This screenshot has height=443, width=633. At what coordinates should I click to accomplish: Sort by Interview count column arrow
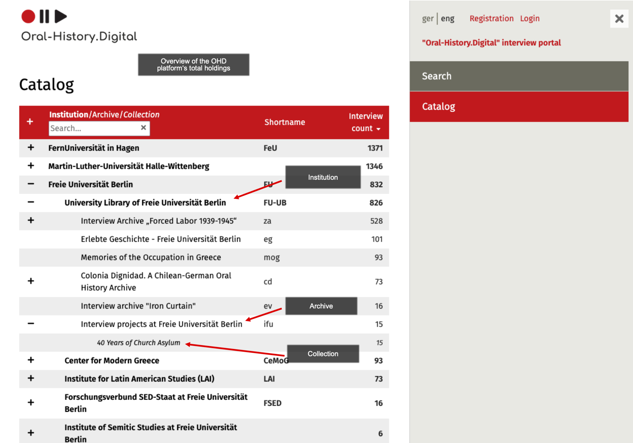point(378,129)
